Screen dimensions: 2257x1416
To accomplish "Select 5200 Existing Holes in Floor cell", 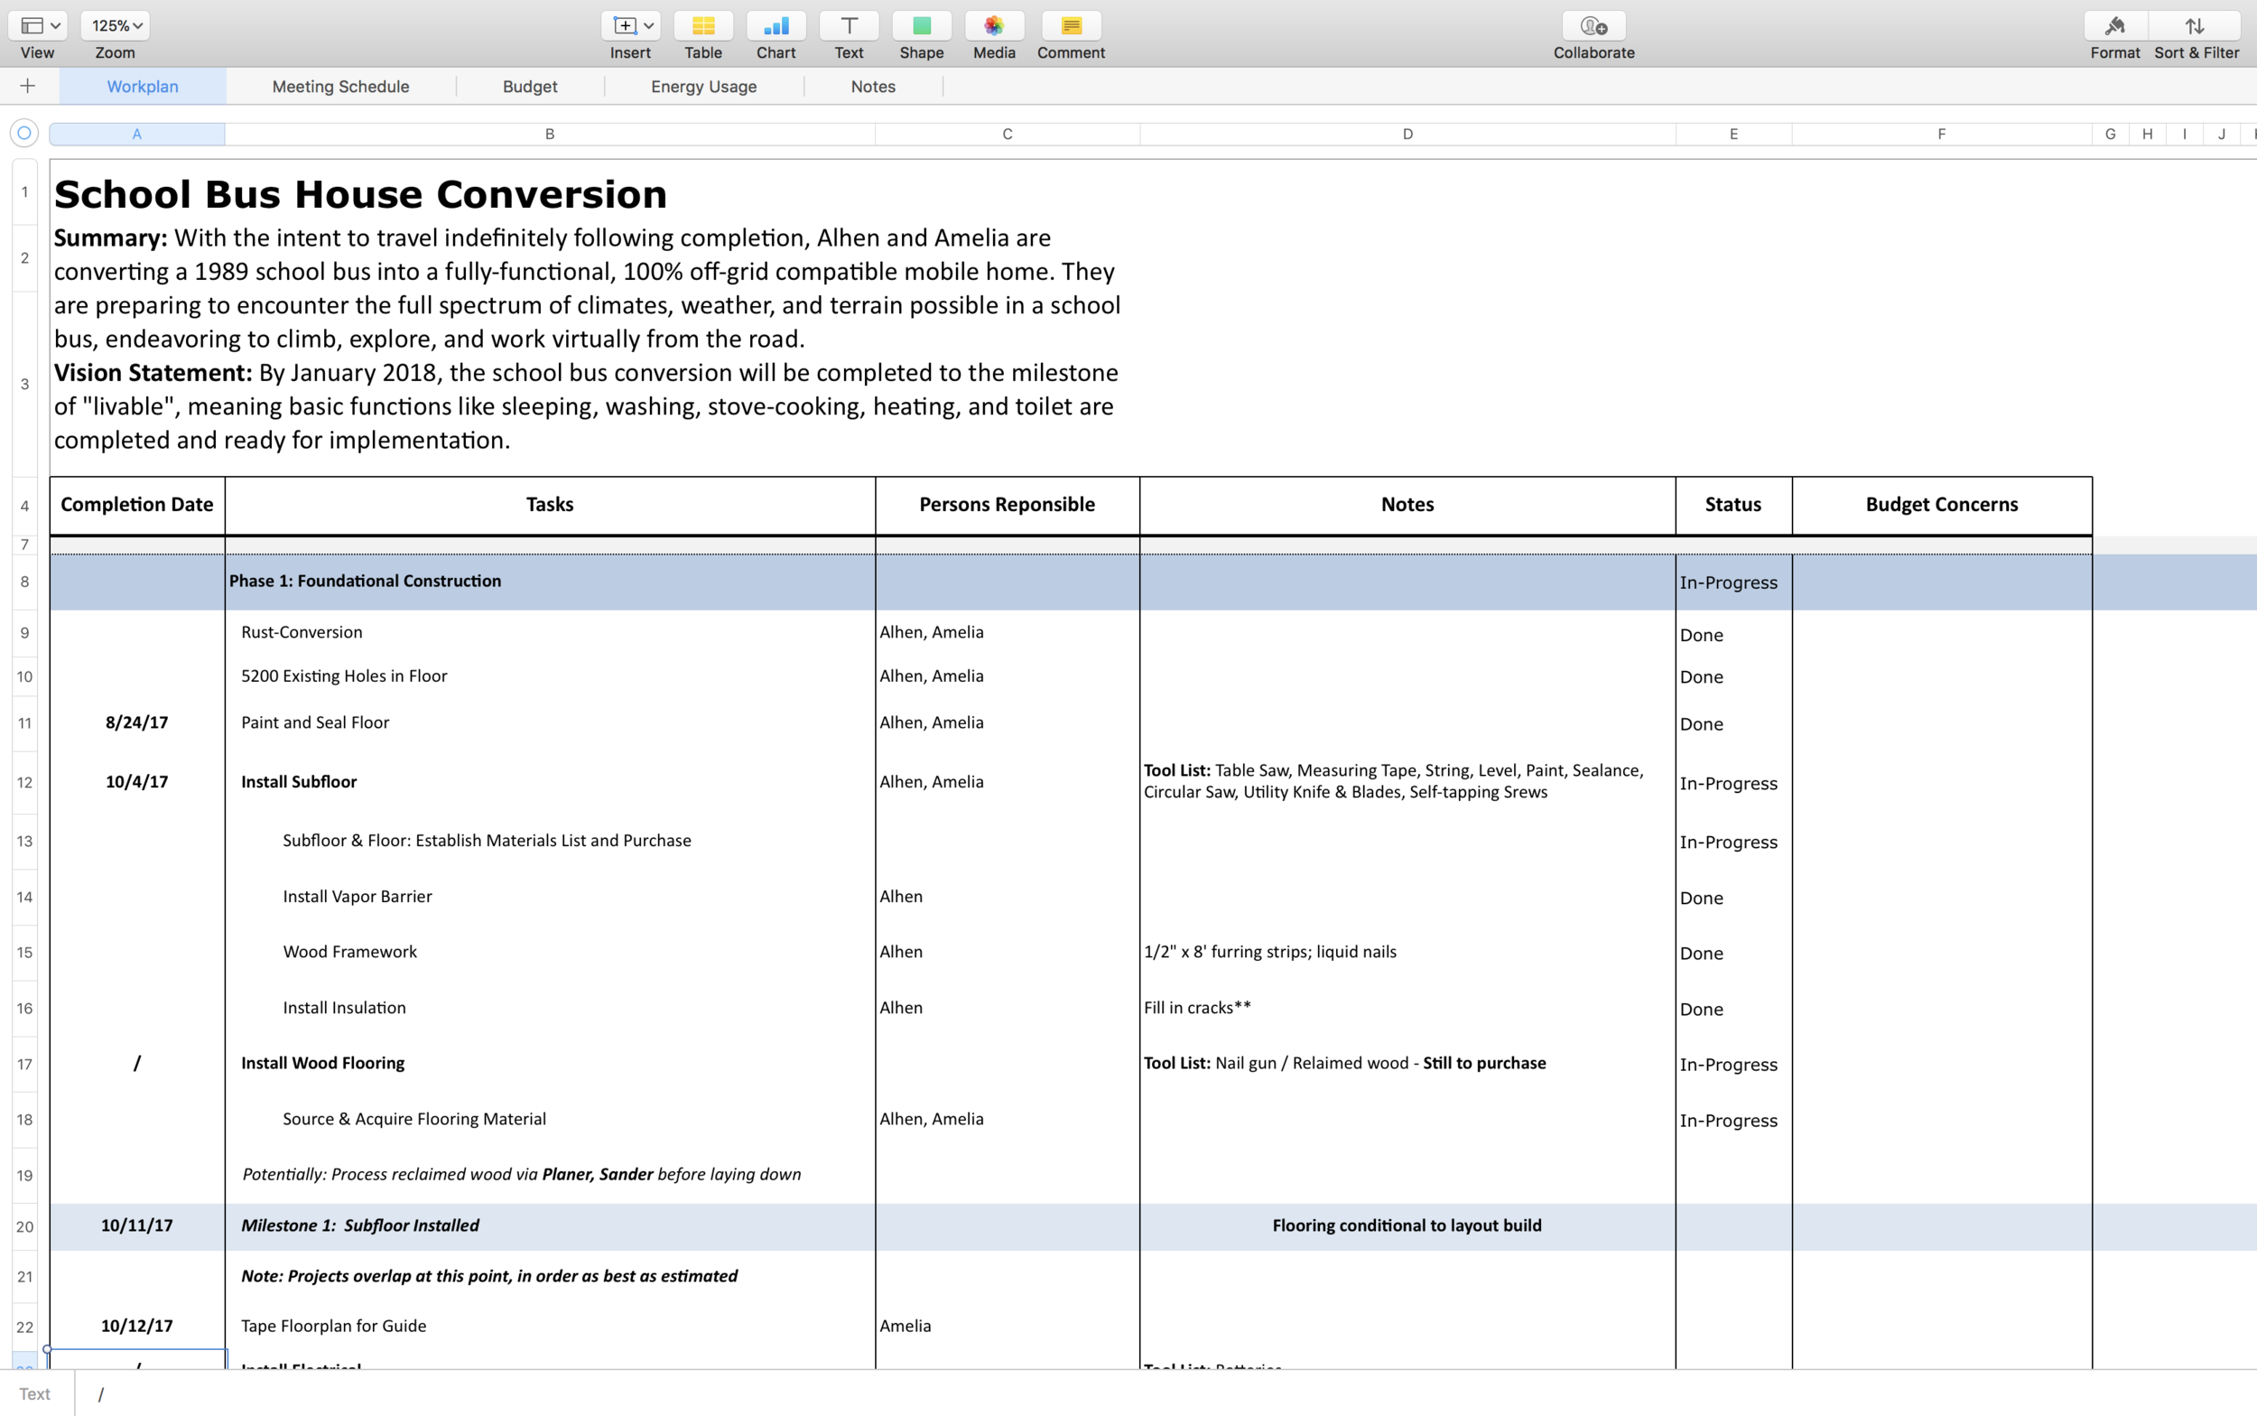I will (550, 676).
